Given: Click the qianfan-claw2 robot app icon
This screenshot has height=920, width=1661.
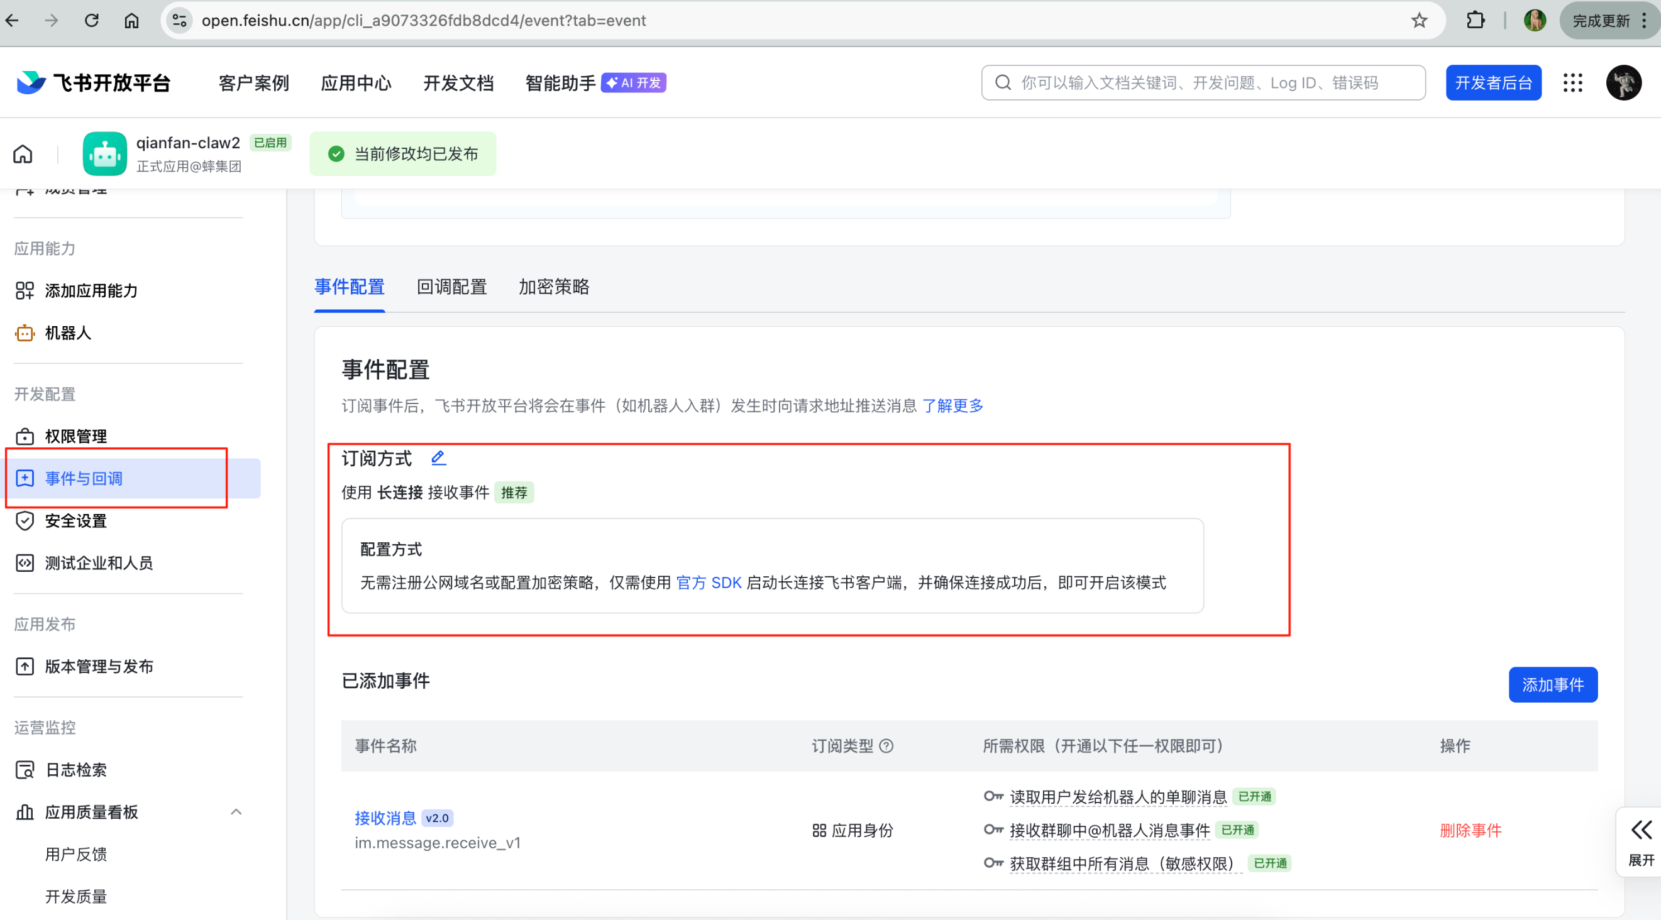Looking at the screenshot, I should pos(104,154).
